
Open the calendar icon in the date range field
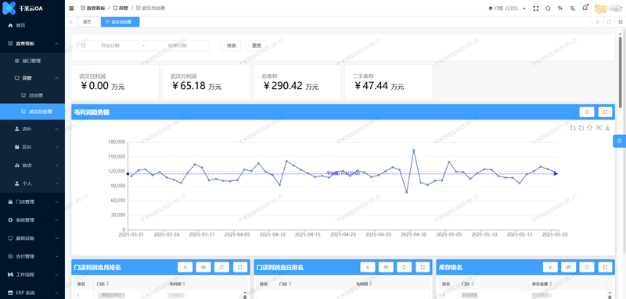tap(84, 46)
